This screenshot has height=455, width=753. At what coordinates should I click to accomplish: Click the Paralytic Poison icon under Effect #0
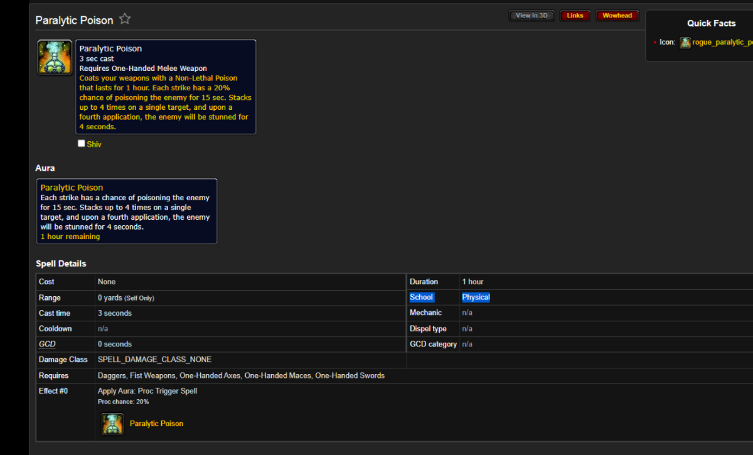112,424
